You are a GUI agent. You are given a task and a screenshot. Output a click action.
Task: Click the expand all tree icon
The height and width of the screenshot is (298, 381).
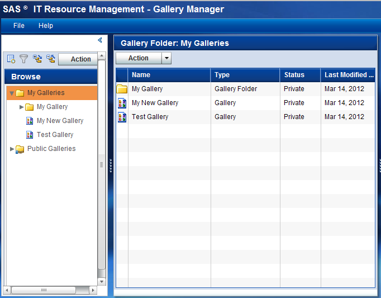pyautogui.click(x=37, y=59)
